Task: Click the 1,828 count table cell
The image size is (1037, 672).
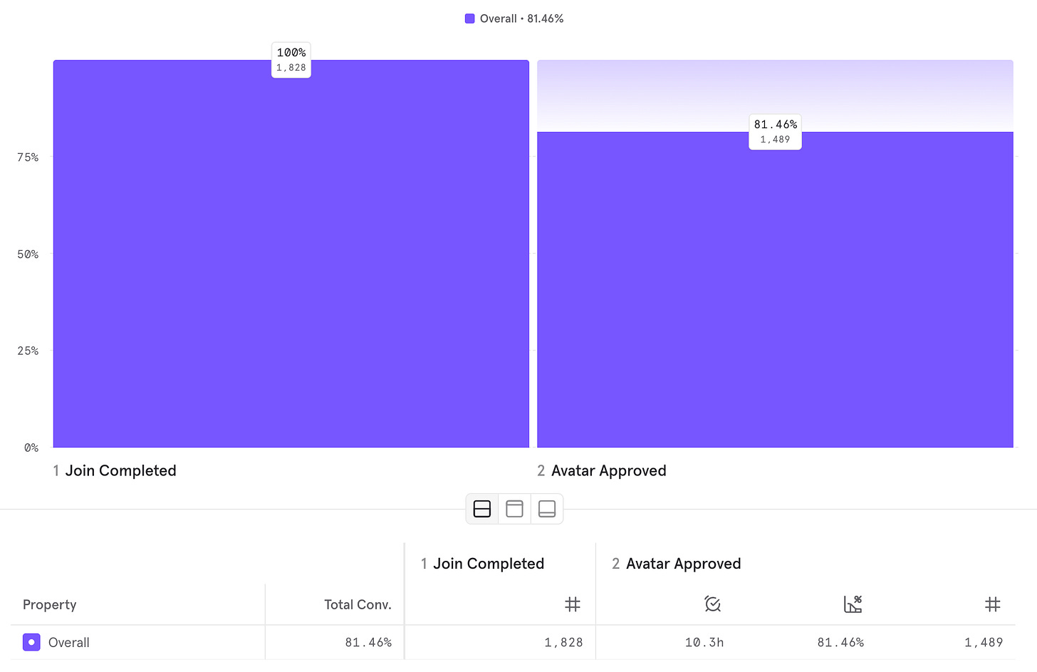Action: tap(563, 642)
